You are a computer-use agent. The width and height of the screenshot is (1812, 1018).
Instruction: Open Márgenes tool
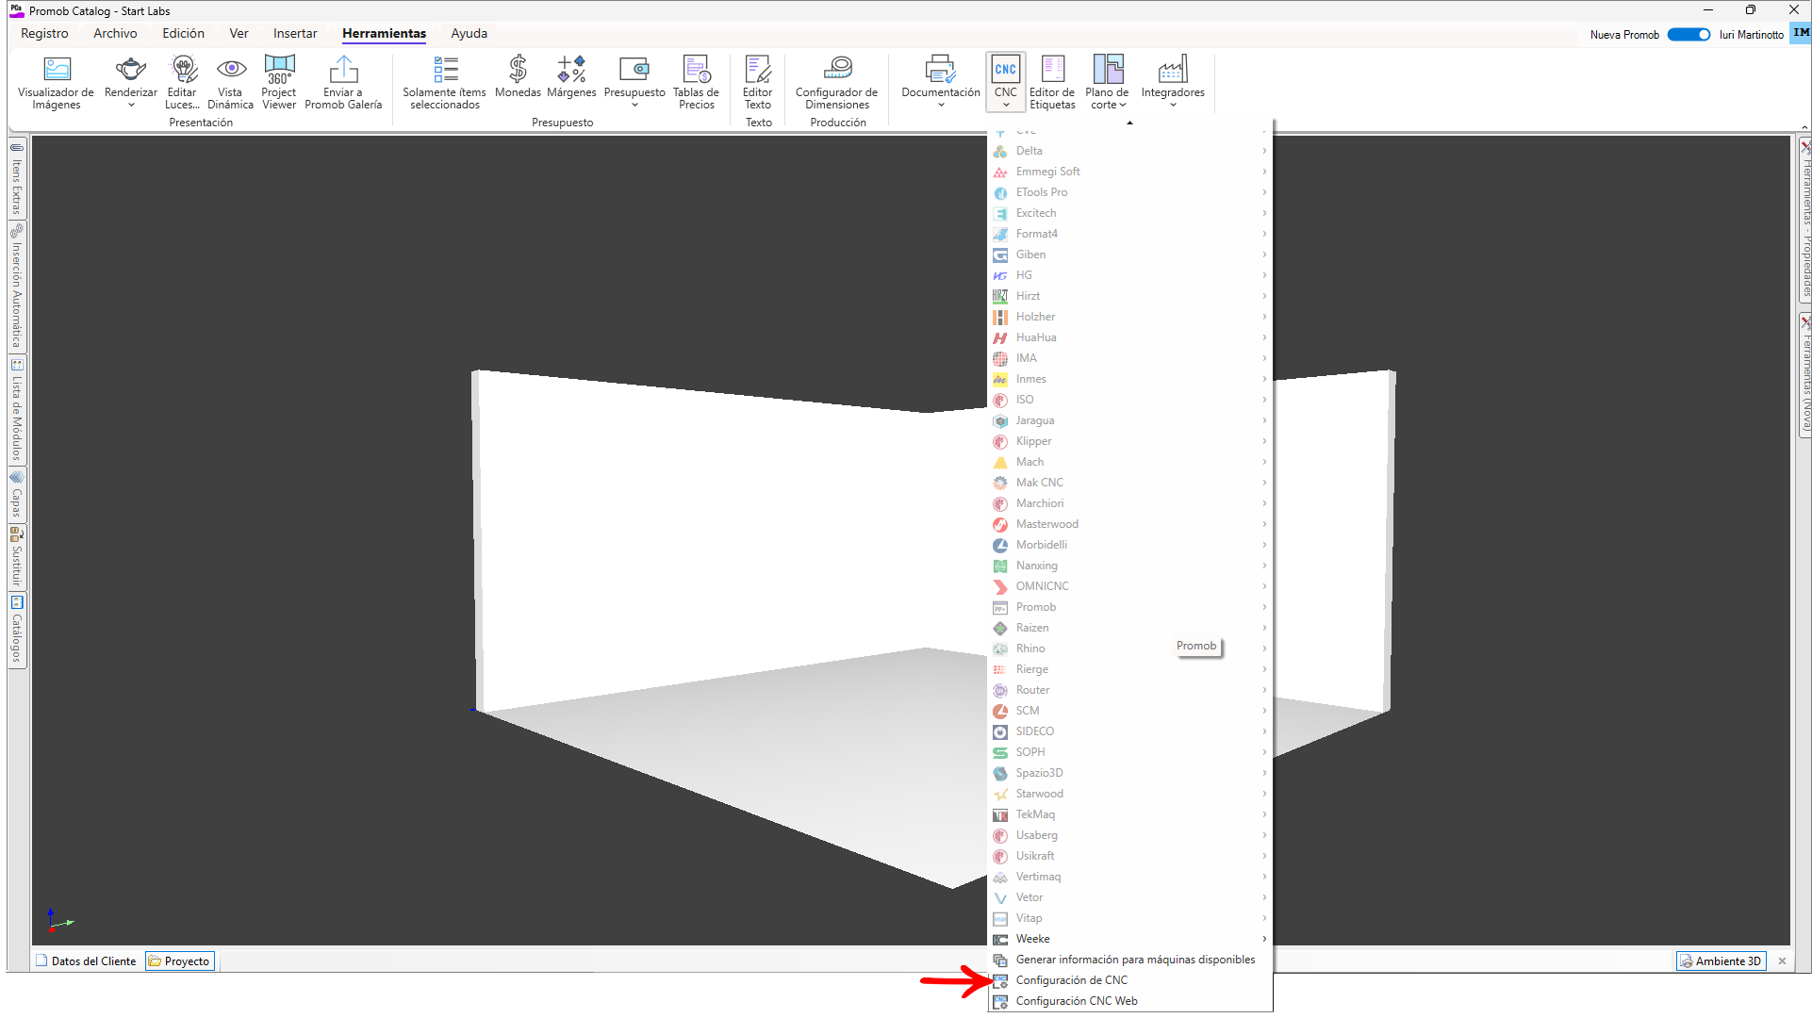(571, 76)
